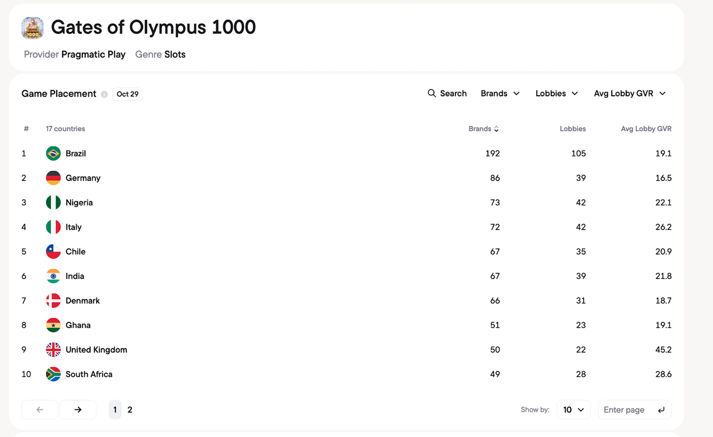The image size is (713, 437).
Task: Open the Brands filter dropdown
Action: (x=500, y=93)
